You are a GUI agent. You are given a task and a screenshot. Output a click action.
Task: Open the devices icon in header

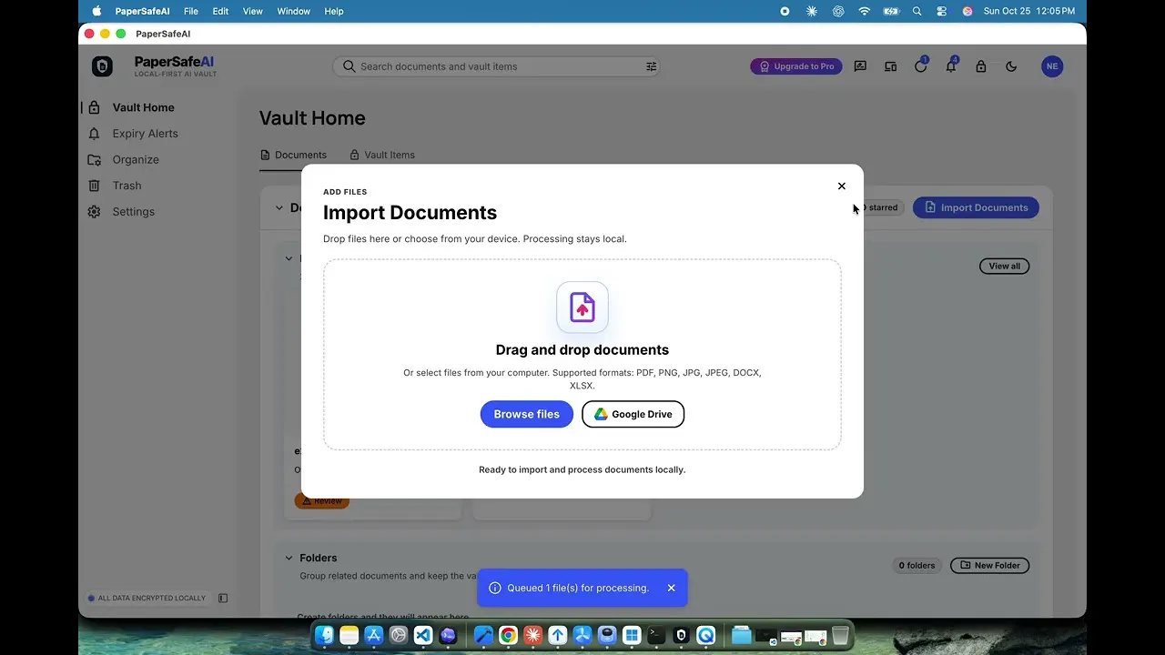(x=890, y=66)
